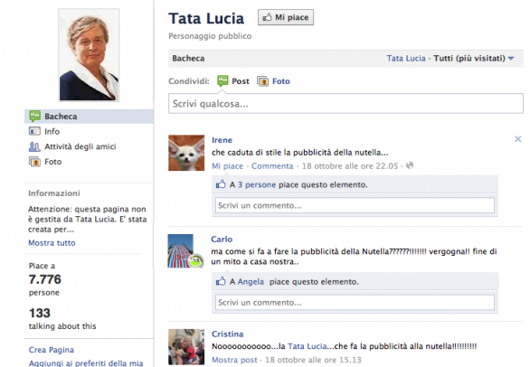Hide Irene's post with the X
The image size is (530, 367).
[x=518, y=139]
